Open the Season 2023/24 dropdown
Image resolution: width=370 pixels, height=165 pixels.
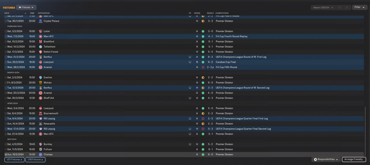[323, 8]
